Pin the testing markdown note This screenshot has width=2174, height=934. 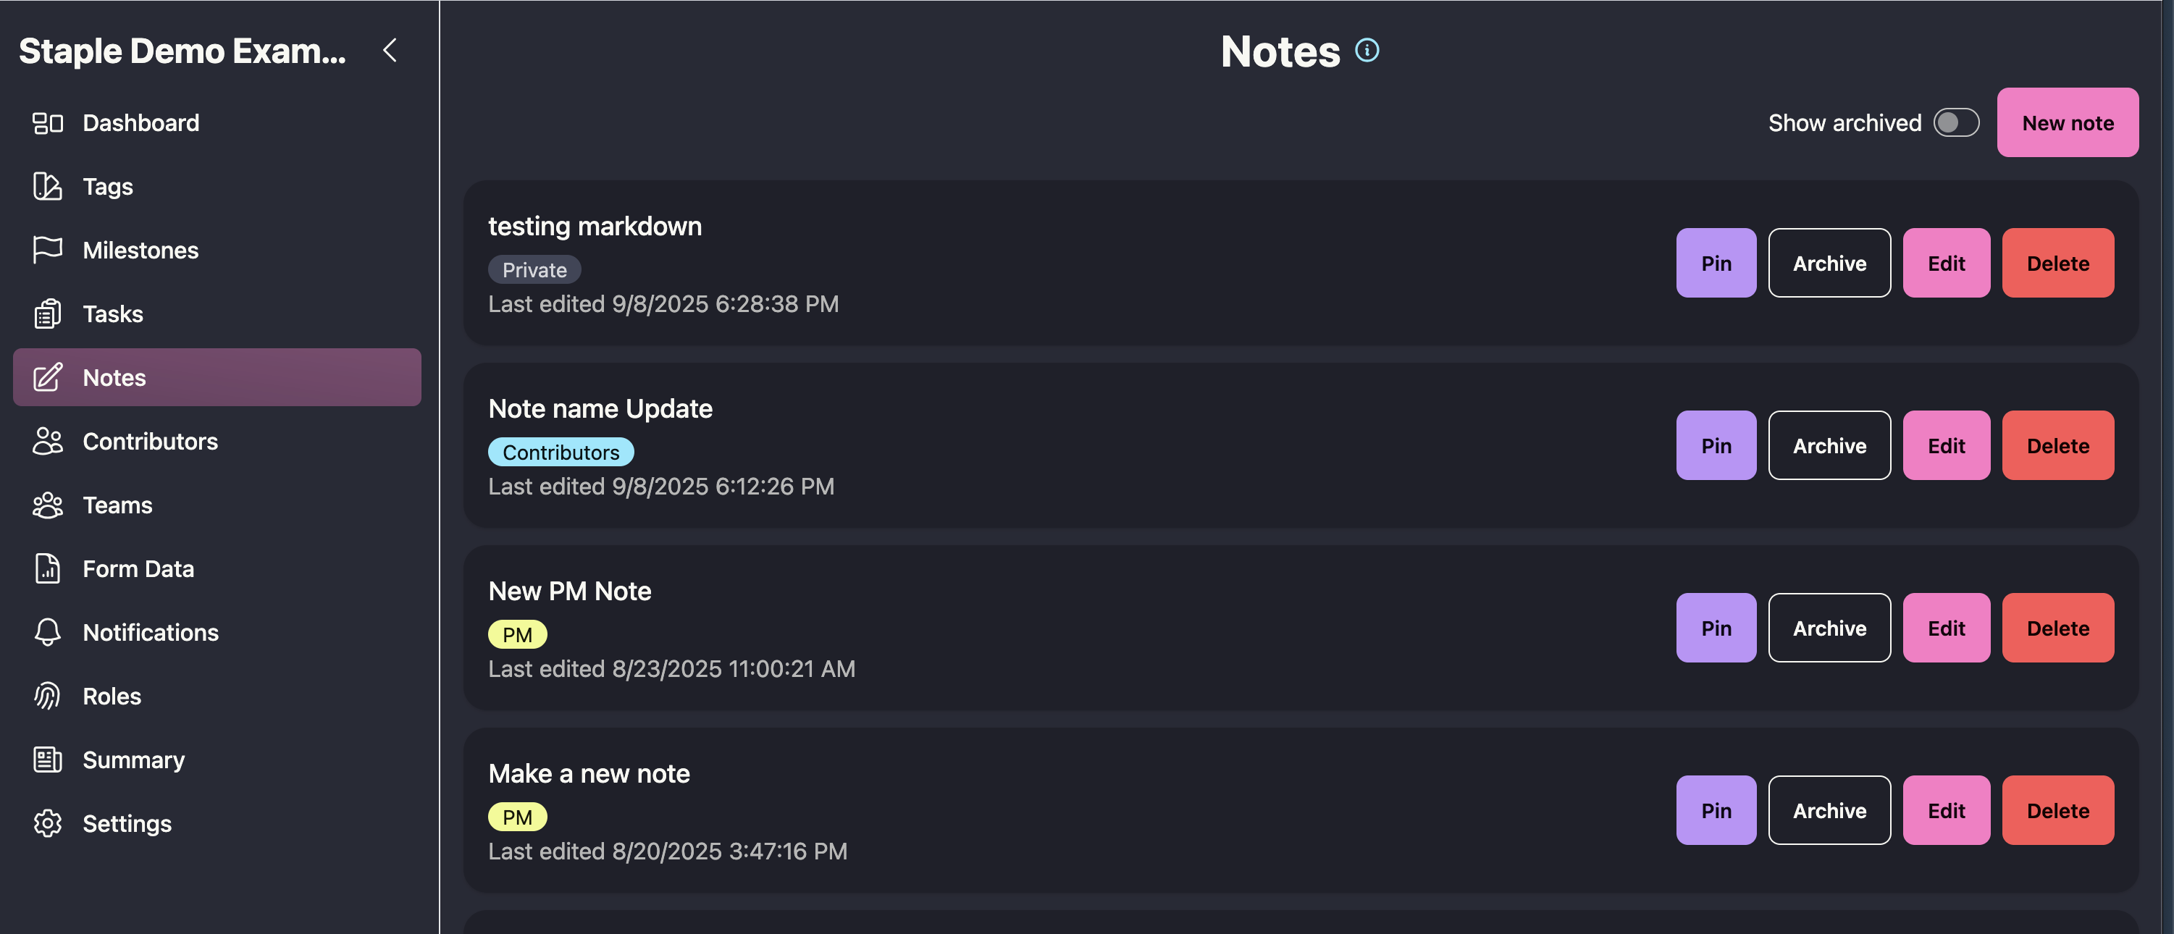1715,264
